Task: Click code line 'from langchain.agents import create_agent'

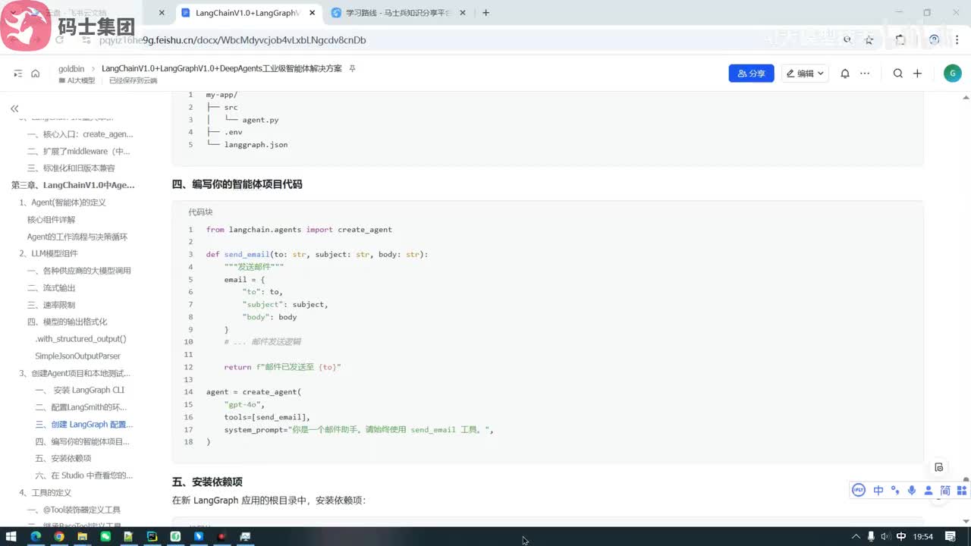Action: (x=299, y=230)
